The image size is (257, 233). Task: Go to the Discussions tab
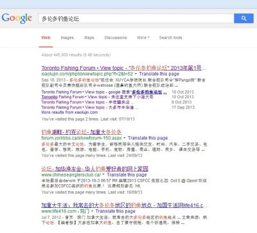coord(116,38)
